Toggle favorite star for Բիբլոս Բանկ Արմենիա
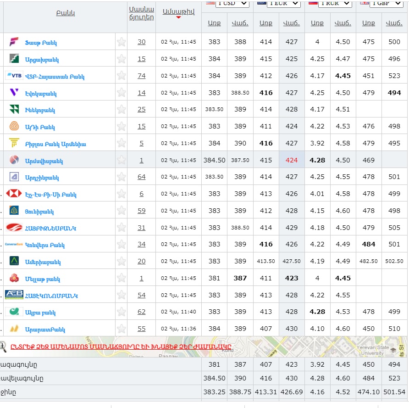This screenshot has height=408, width=409. [x=122, y=143]
